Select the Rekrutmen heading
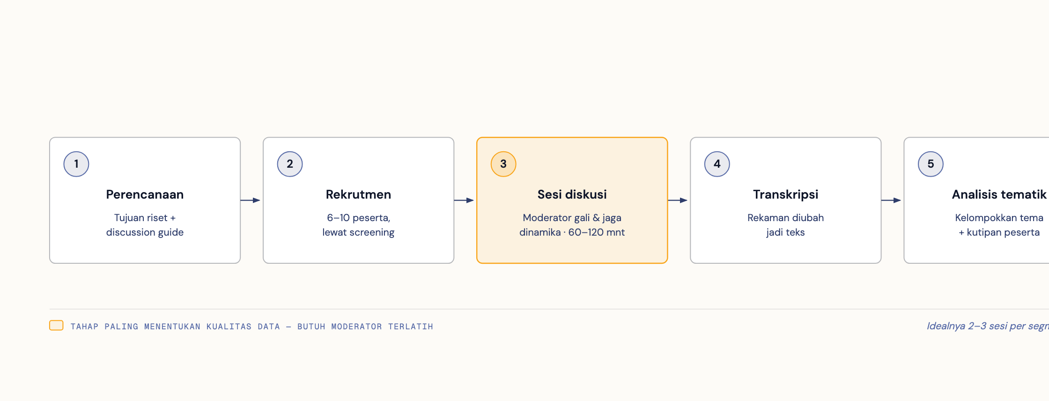The width and height of the screenshot is (1049, 401). click(x=358, y=194)
